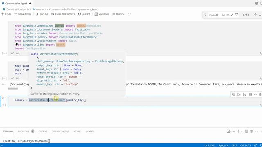Open the Variables view
Screen dimensions: 262x147
102,14
